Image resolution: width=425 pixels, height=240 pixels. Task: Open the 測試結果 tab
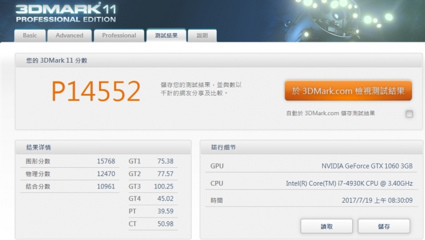coord(166,35)
